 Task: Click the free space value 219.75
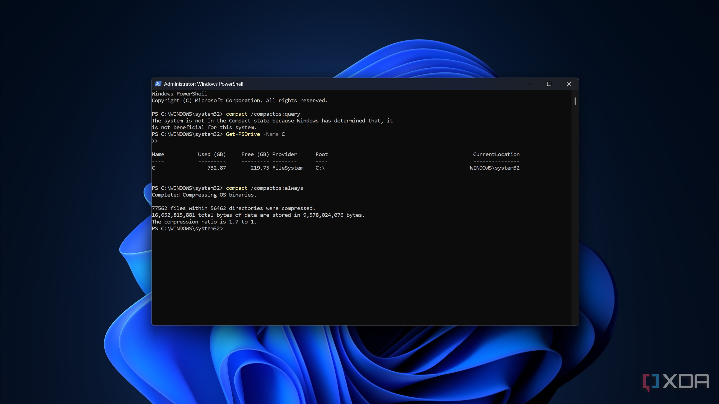click(x=260, y=168)
